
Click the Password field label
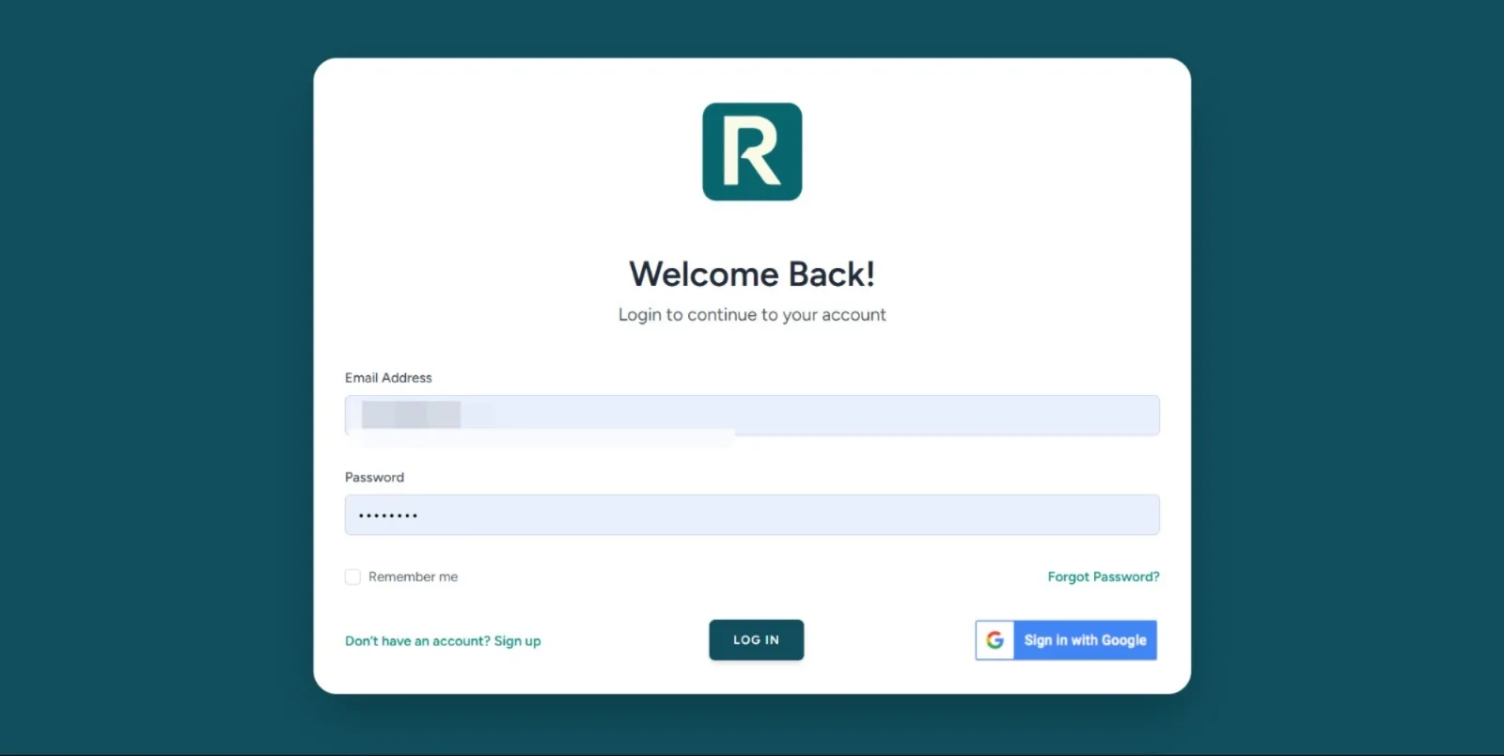point(374,478)
